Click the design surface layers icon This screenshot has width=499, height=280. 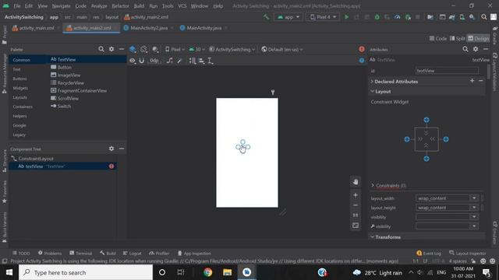coord(133,49)
